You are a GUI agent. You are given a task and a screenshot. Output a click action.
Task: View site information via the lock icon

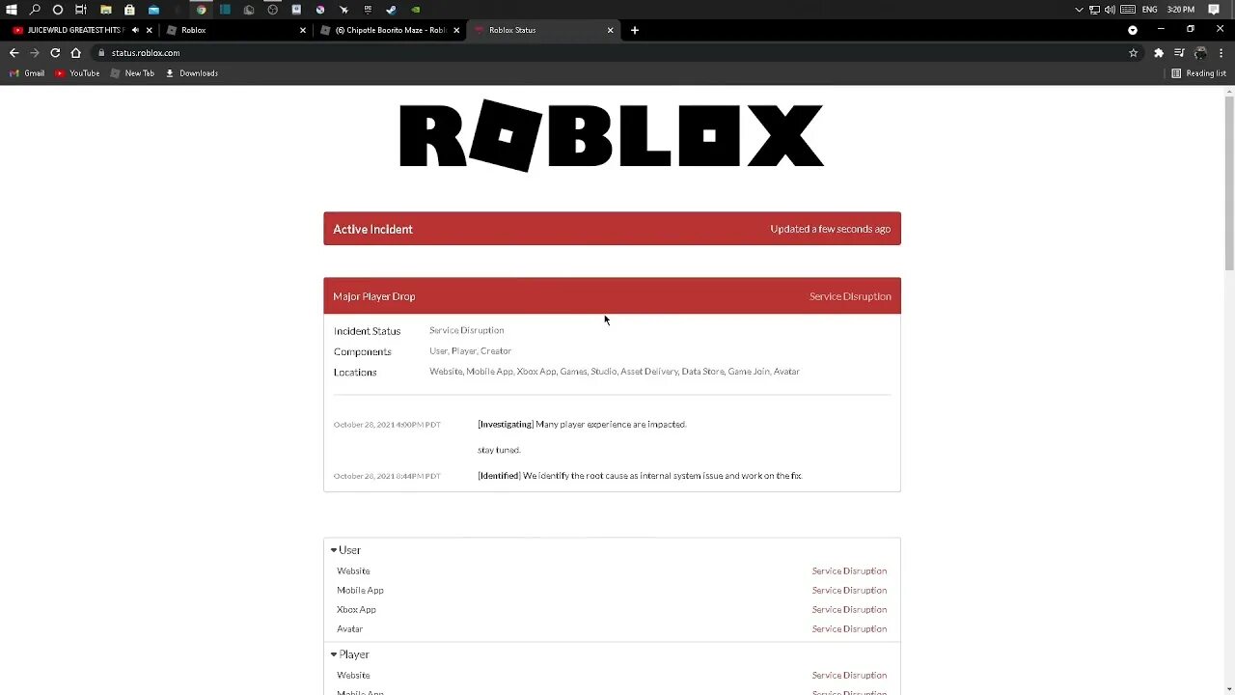tap(101, 53)
